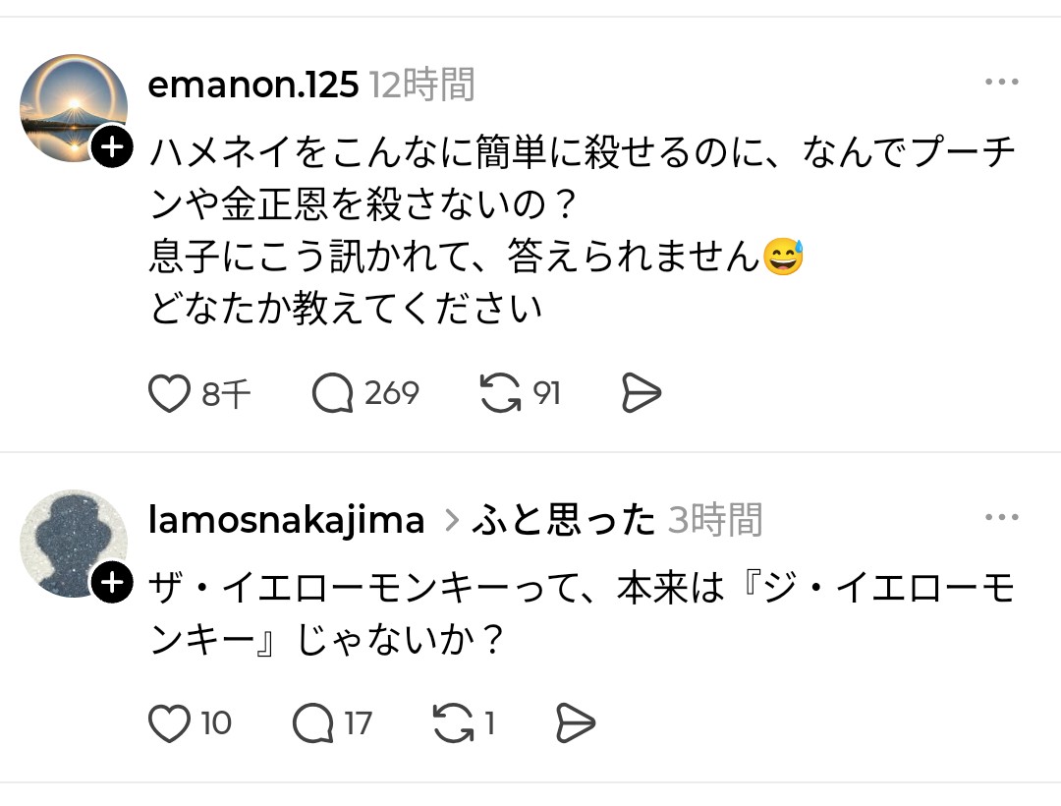Like the lamosnakajima post
Image resolution: width=1061 pixels, height=806 pixels.
tap(169, 724)
